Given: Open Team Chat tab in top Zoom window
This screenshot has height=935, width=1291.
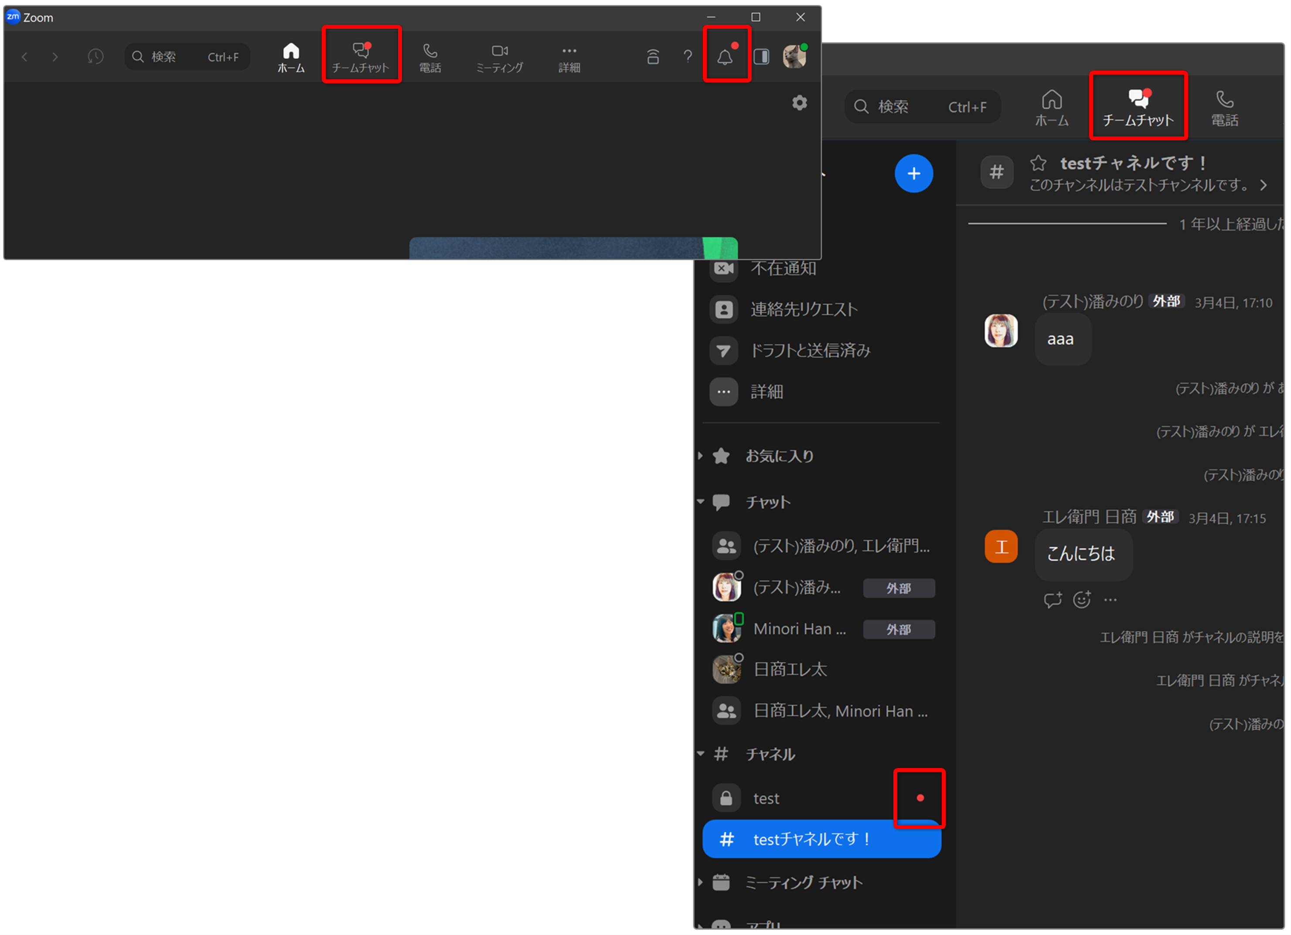Looking at the screenshot, I should (x=361, y=58).
